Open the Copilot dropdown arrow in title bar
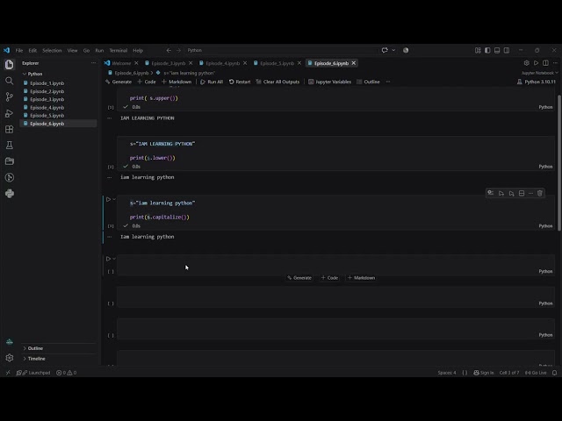 pyautogui.click(x=393, y=50)
